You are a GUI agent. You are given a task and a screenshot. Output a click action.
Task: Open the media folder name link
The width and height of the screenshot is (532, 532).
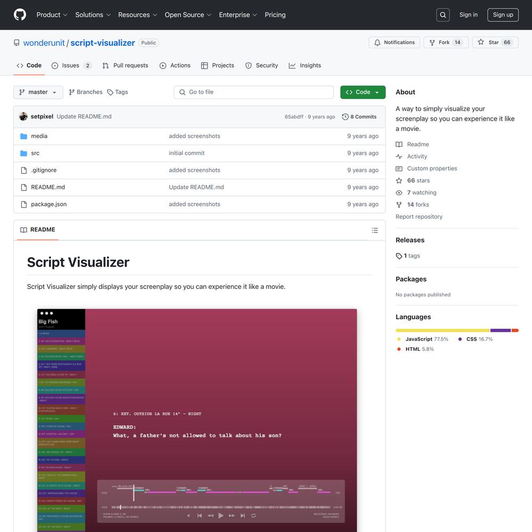click(x=39, y=136)
